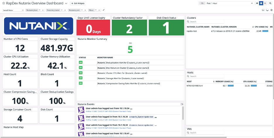
Task: Select the Days Until License Expiry widget
Action: pos(93,26)
